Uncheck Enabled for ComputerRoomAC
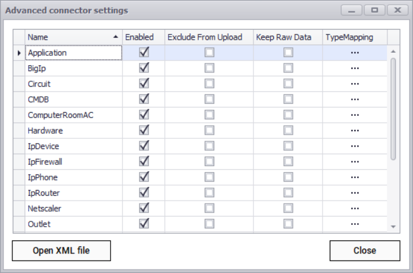Image resolution: width=413 pixels, height=273 pixels. pos(143,115)
